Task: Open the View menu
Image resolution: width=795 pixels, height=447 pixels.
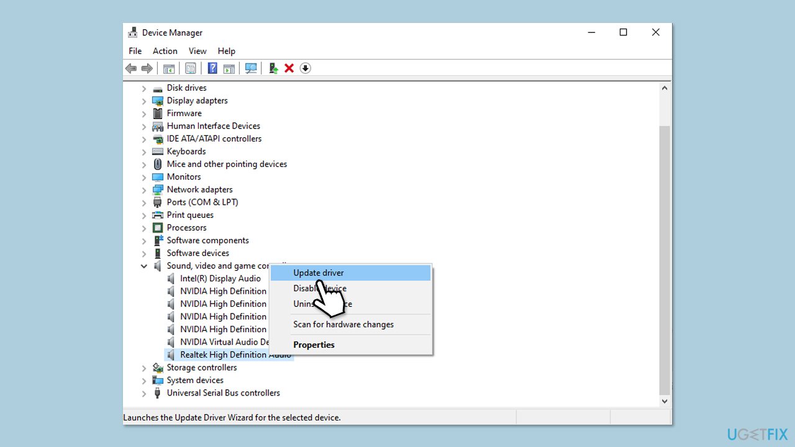Action: click(198, 51)
